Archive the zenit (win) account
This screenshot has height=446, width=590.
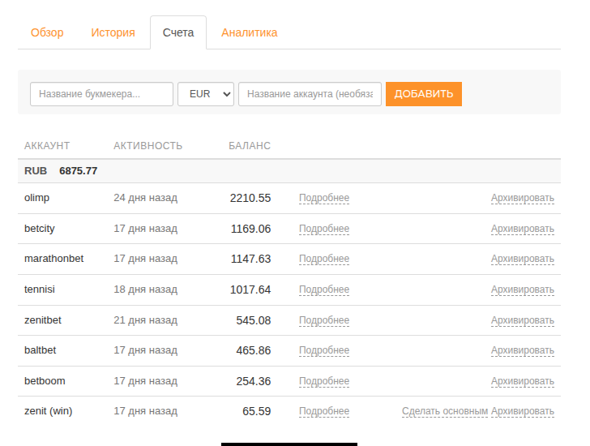(522, 411)
